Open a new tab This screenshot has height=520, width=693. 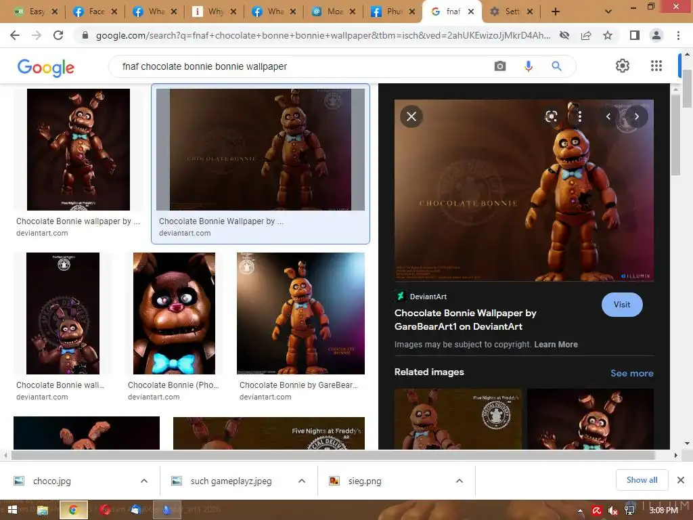[x=556, y=12]
